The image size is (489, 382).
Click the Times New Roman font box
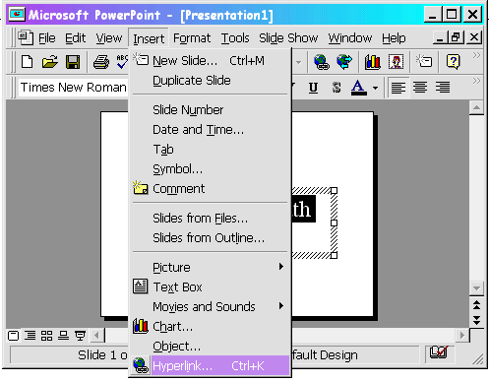click(73, 88)
